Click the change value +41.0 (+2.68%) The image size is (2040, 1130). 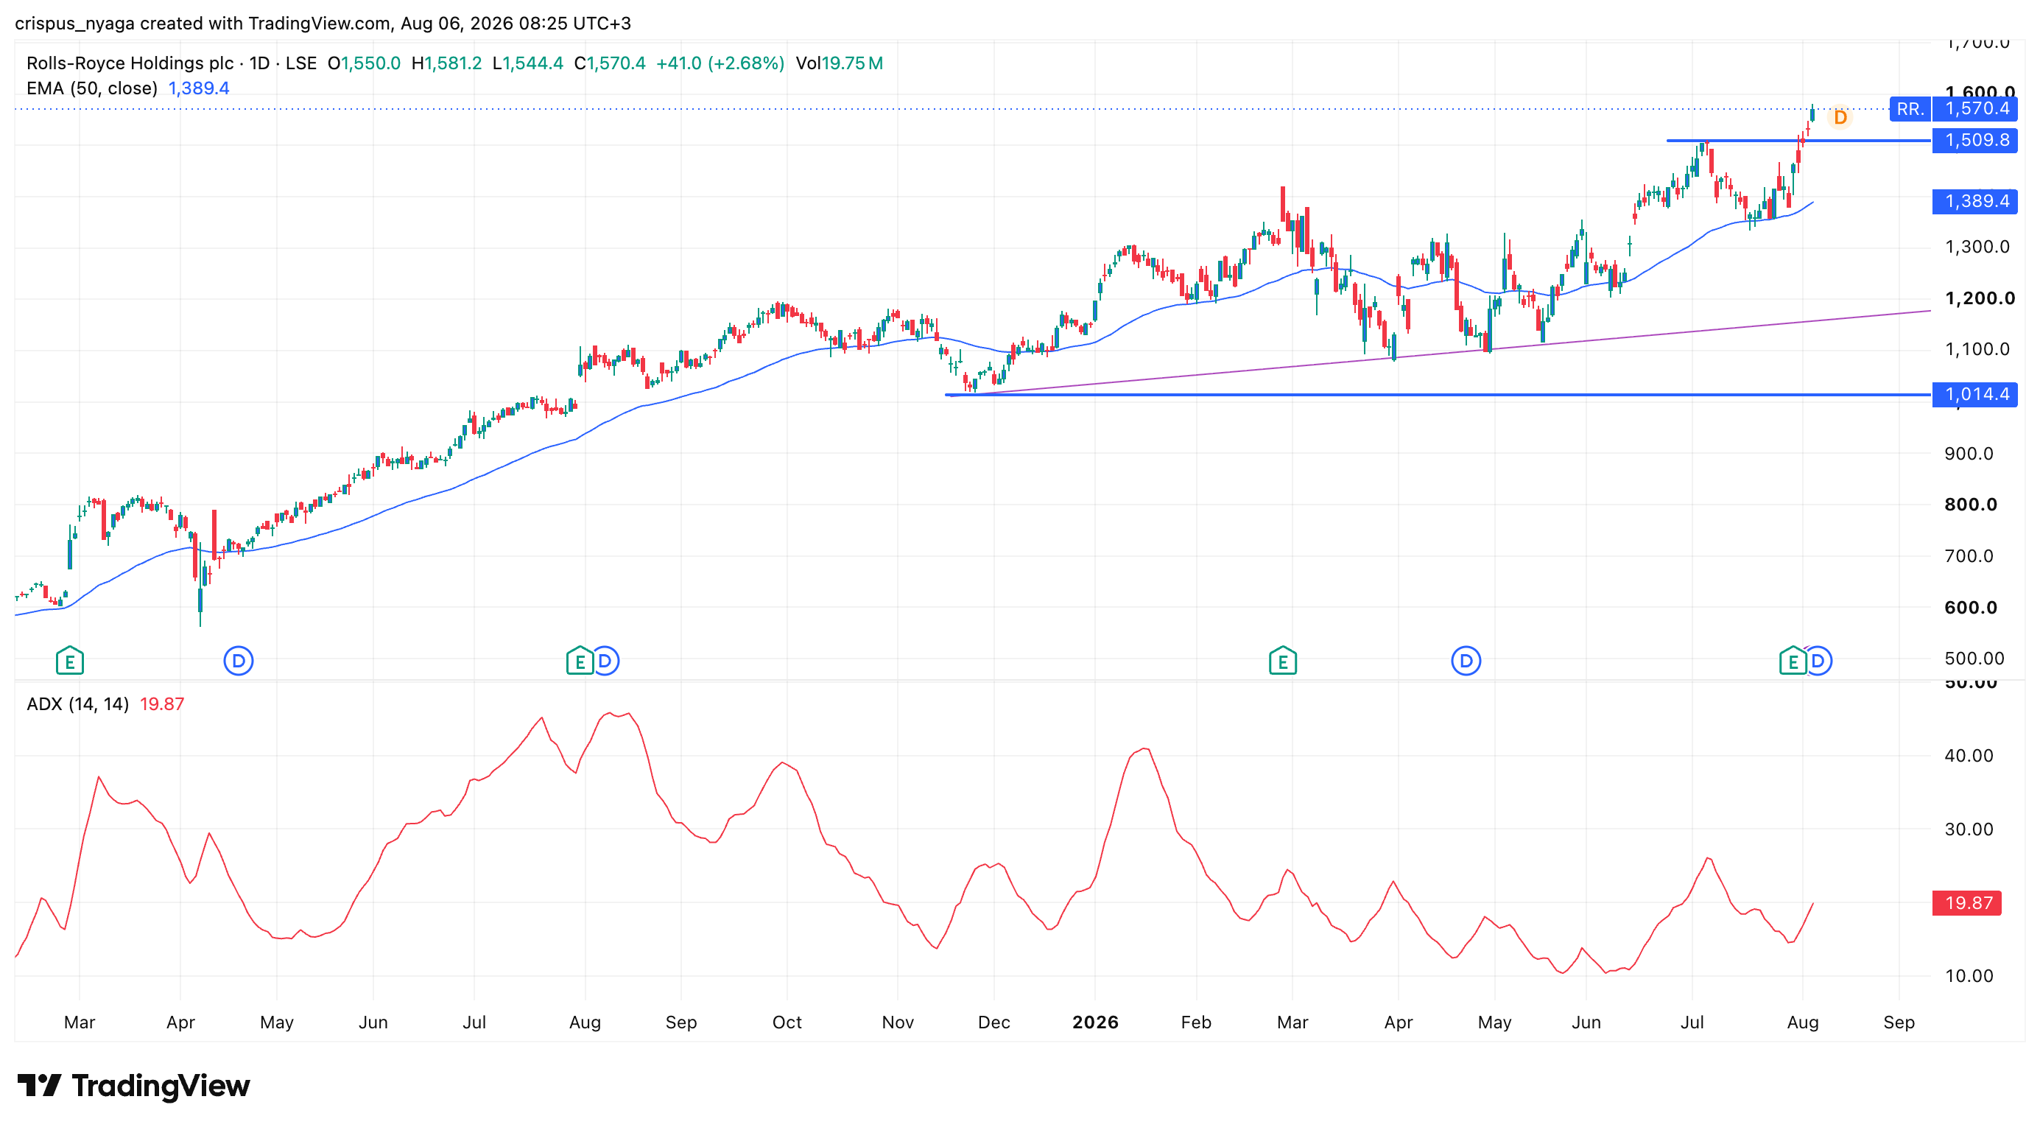[x=721, y=63]
